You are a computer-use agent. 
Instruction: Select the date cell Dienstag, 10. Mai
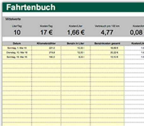point(17,53)
